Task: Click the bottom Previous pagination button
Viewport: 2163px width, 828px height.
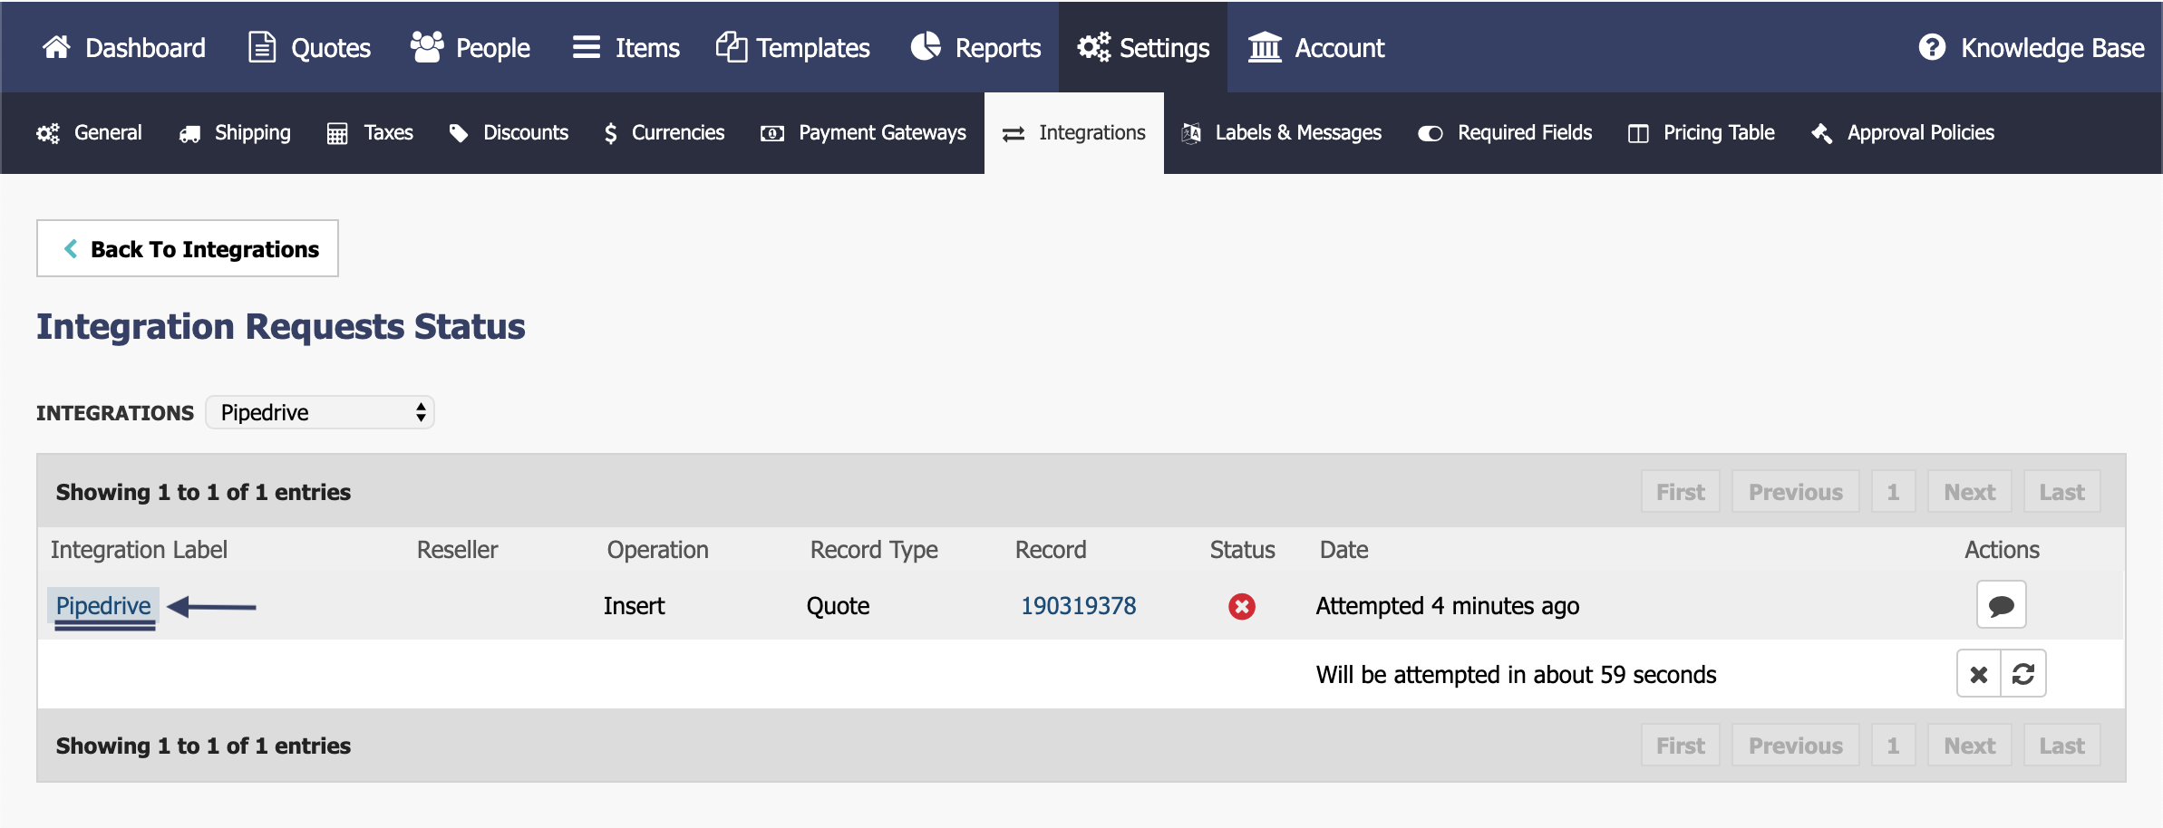Action: coord(1796,746)
